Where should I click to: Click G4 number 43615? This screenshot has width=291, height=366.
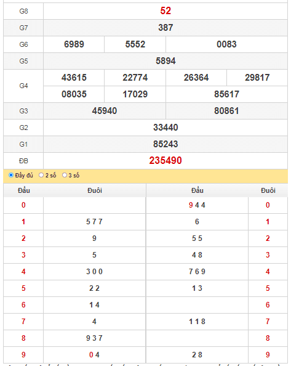coord(74,78)
